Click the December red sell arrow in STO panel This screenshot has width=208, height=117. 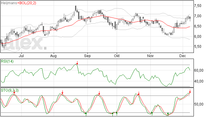(190, 91)
